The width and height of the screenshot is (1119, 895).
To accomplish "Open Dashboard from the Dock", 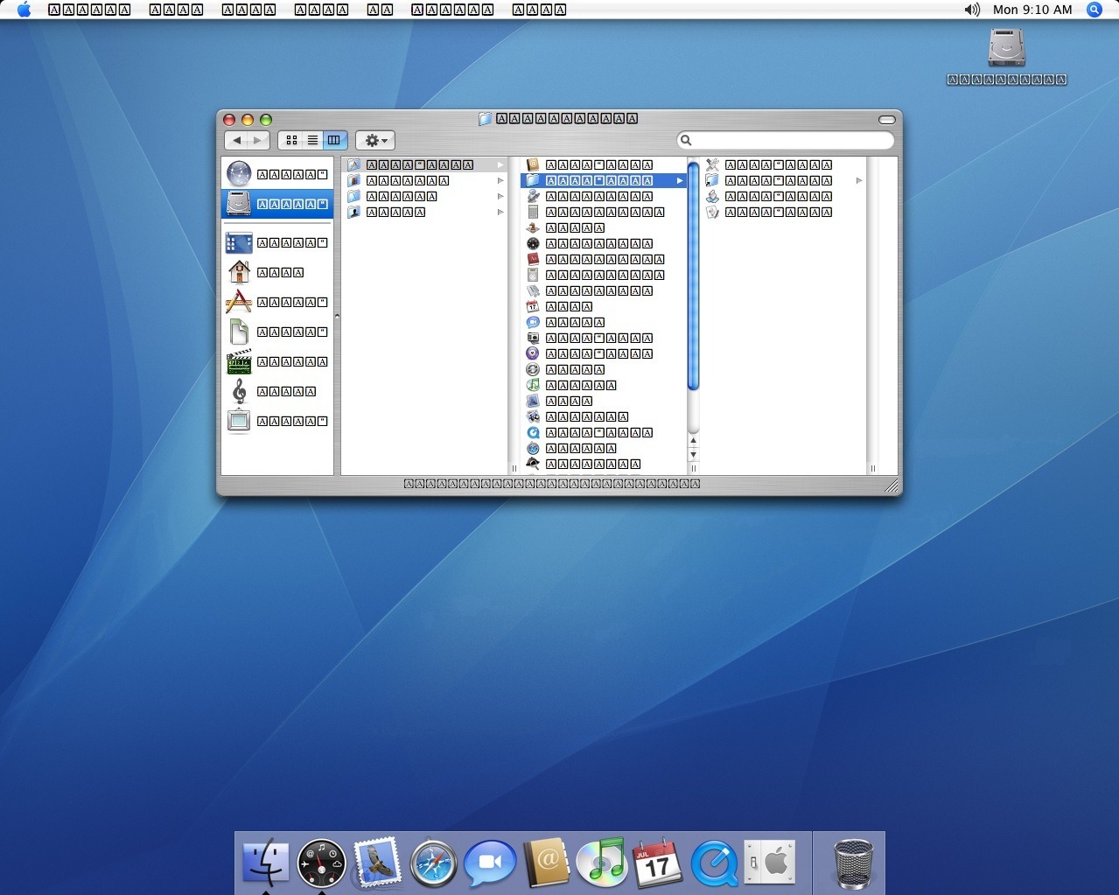I will pyautogui.click(x=321, y=863).
